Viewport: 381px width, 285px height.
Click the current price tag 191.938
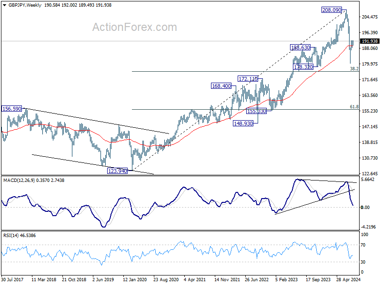tap(370, 41)
